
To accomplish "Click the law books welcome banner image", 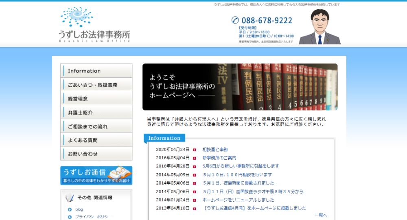I will (x=240, y=87).
